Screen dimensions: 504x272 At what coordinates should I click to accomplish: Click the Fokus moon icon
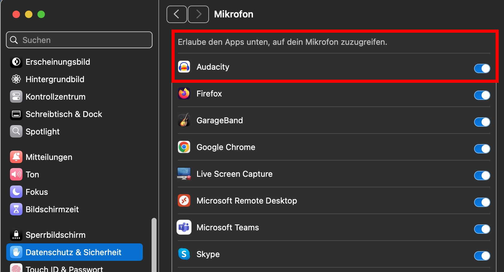(x=16, y=192)
